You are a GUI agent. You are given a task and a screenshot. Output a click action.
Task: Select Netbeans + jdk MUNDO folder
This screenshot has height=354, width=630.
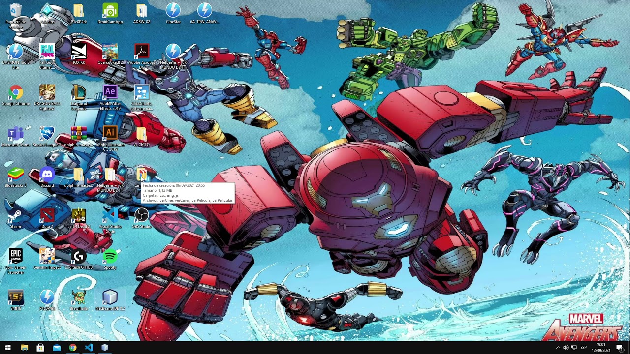110,179
